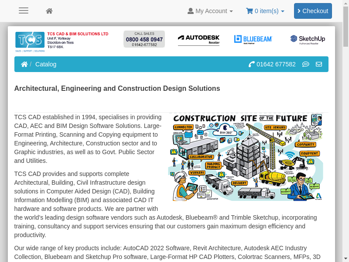Screen dimensions: 349x262
Task: Open the Construction Site of the Future image
Action: point(248,157)
